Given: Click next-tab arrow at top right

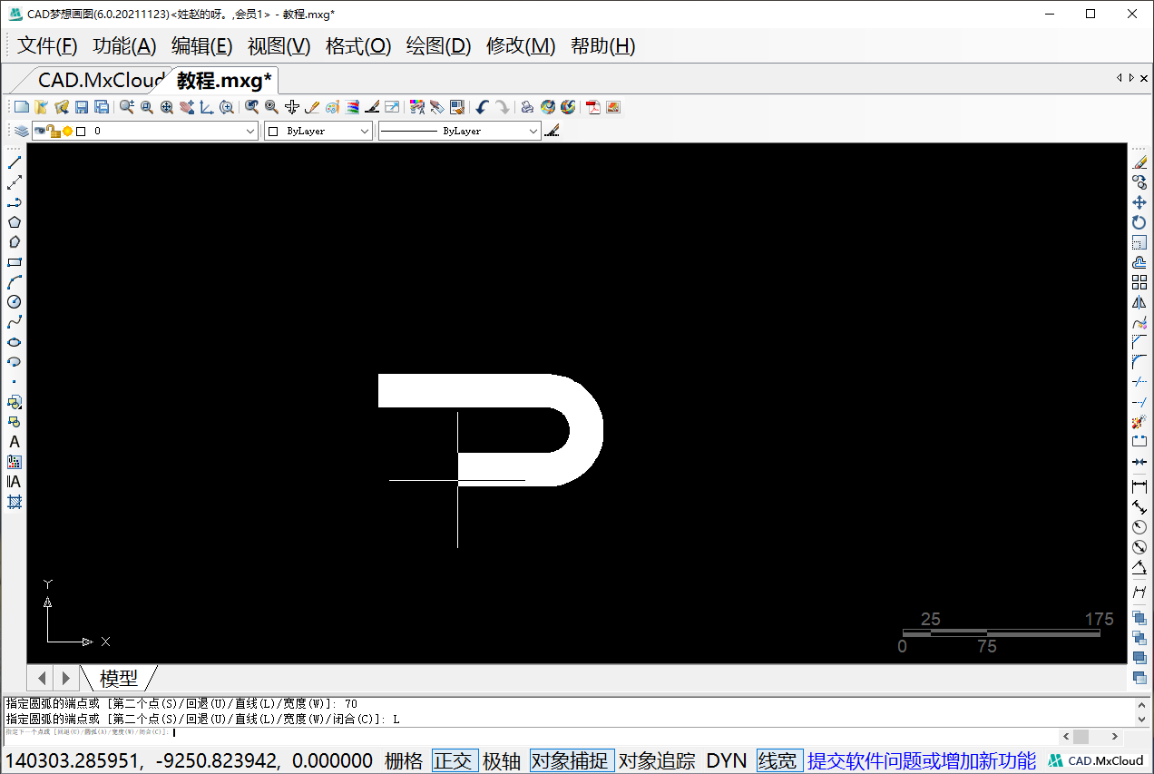Looking at the screenshot, I should (1131, 78).
